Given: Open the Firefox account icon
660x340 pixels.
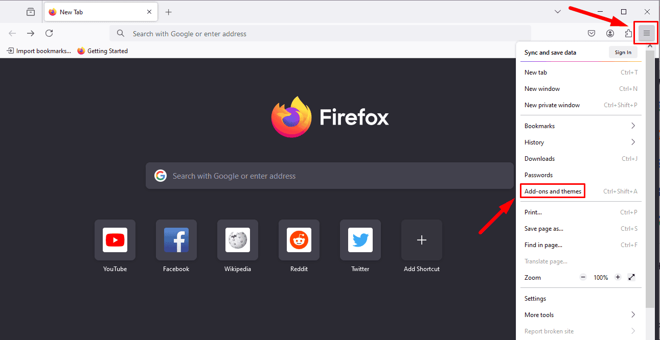Looking at the screenshot, I should point(610,34).
